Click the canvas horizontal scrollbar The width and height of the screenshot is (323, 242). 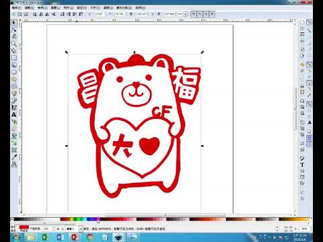coord(166,215)
